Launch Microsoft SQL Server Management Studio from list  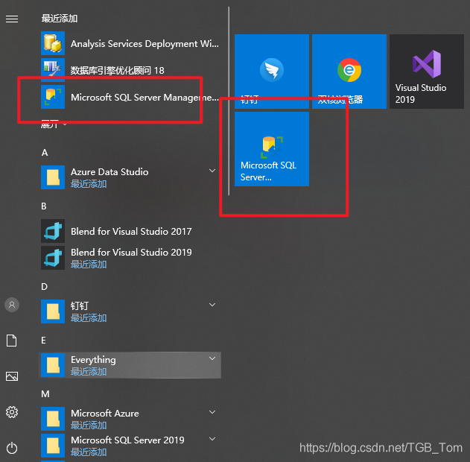[x=131, y=97]
